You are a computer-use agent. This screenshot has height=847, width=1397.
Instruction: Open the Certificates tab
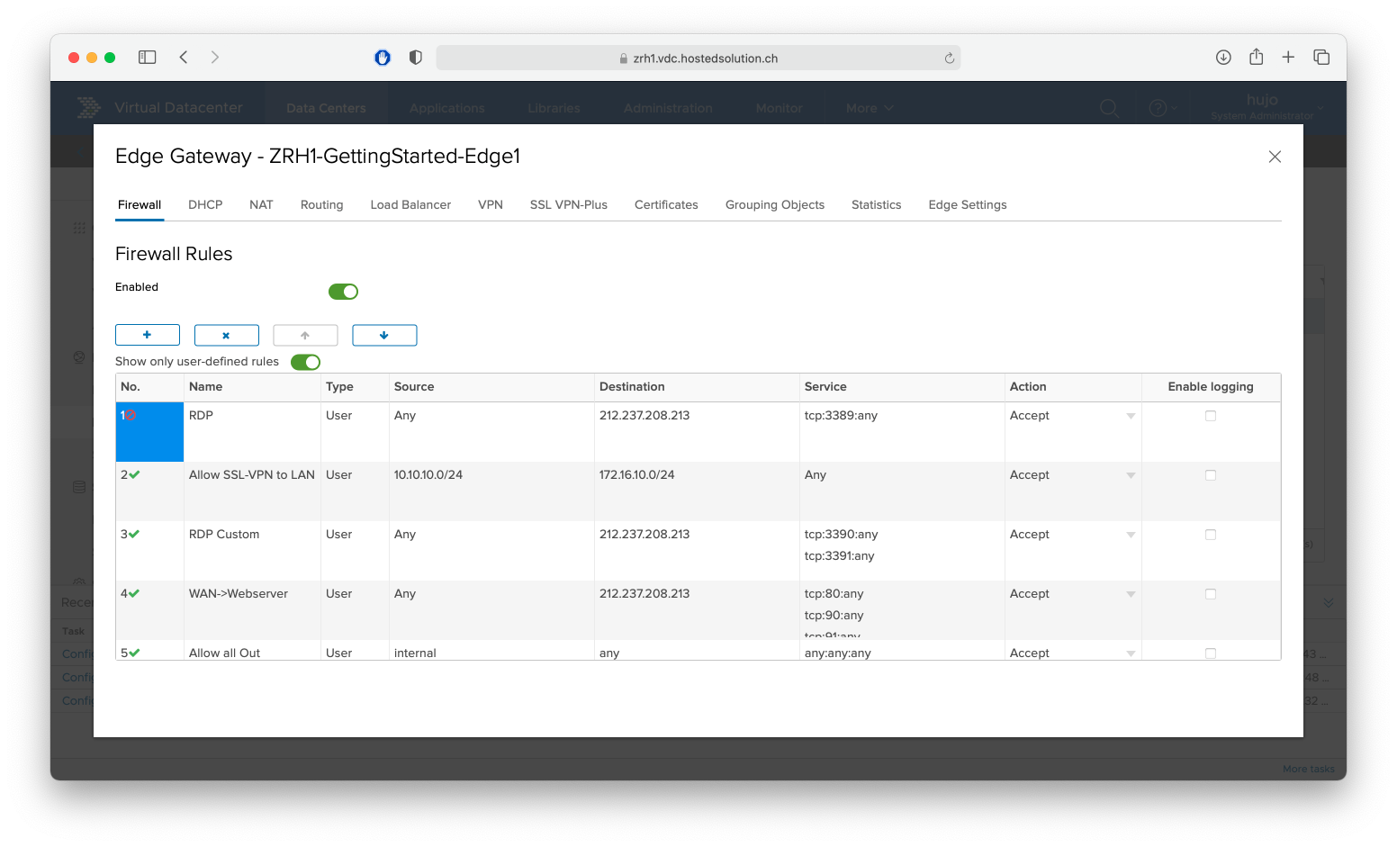[x=666, y=204]
